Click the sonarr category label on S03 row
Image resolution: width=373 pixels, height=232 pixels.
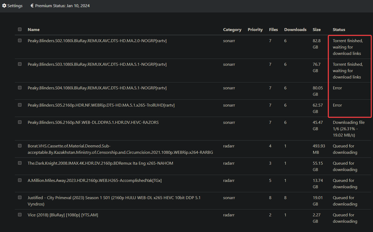pyautogui.click(x=229, y=64)
